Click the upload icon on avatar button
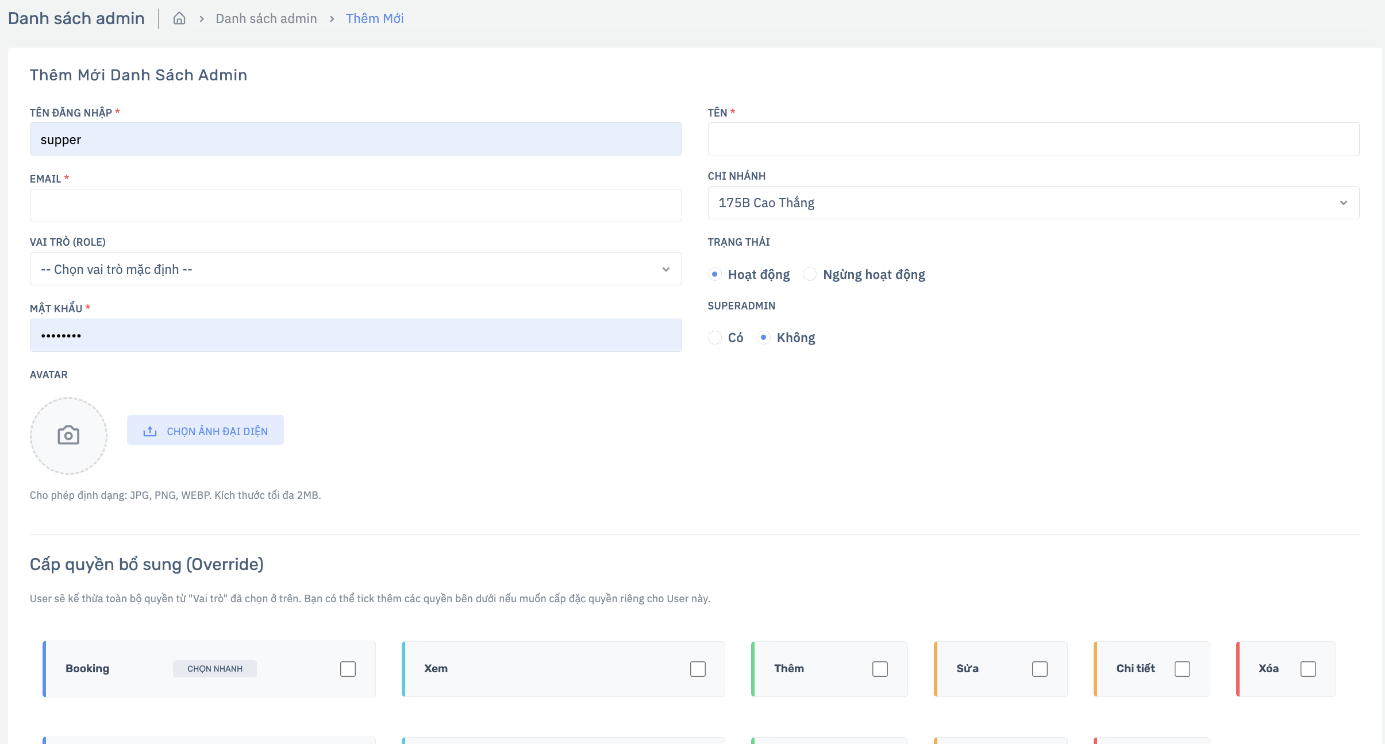This screenshot has height=744, width=1385. click(x=150, y=431)
